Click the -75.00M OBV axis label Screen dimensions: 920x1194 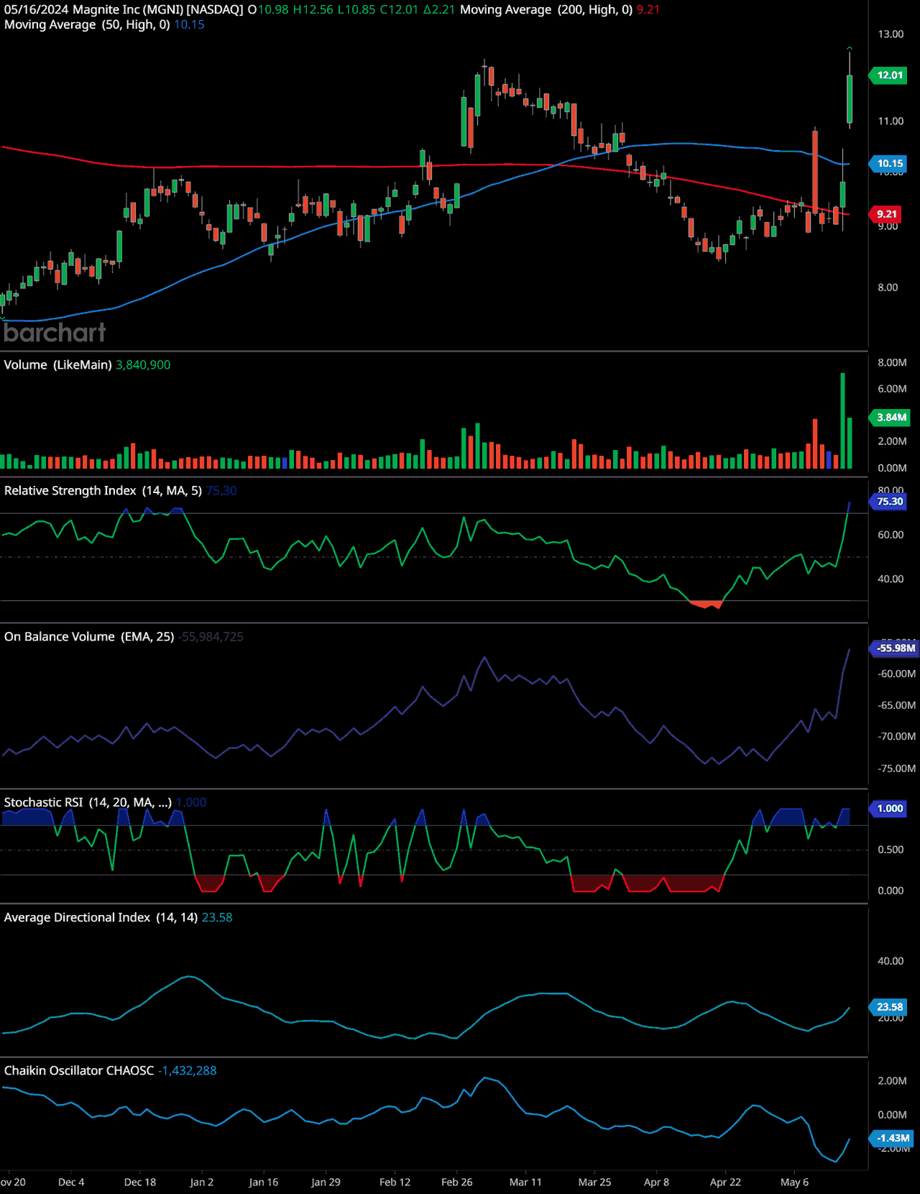[897, 769]
